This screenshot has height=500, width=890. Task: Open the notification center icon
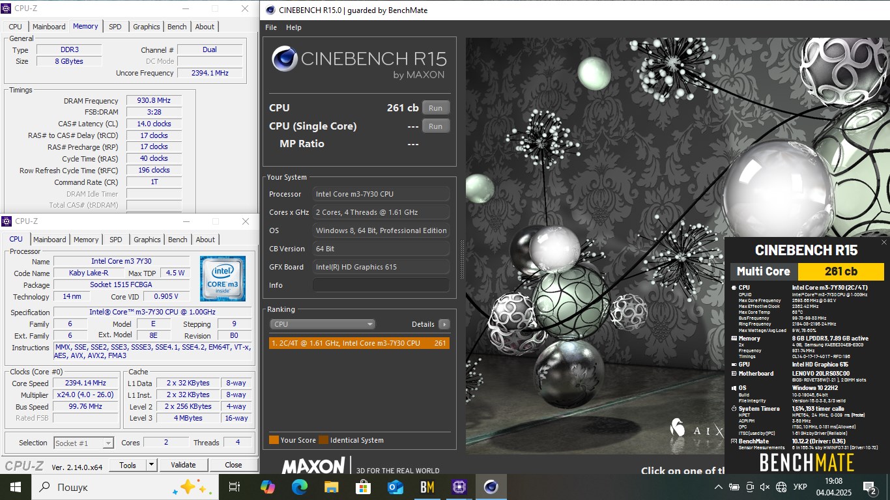click(x=870, y=488)
